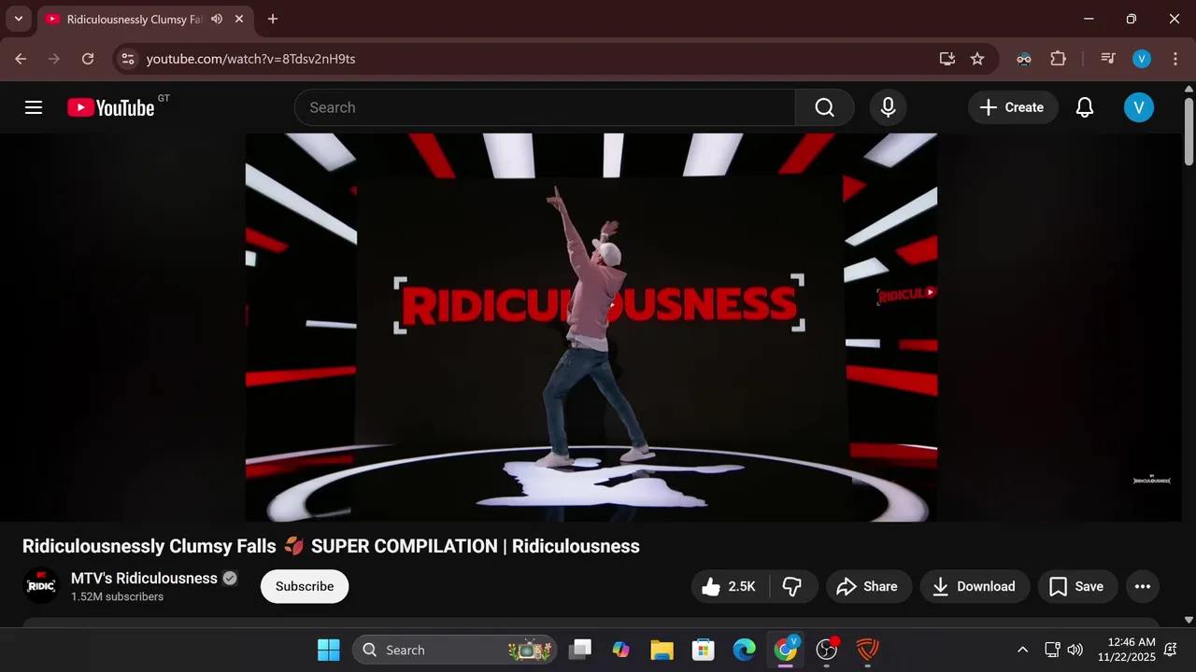Show hidden system tray icons
The width and height of the screenshot is (1196, 672).
1022,650
